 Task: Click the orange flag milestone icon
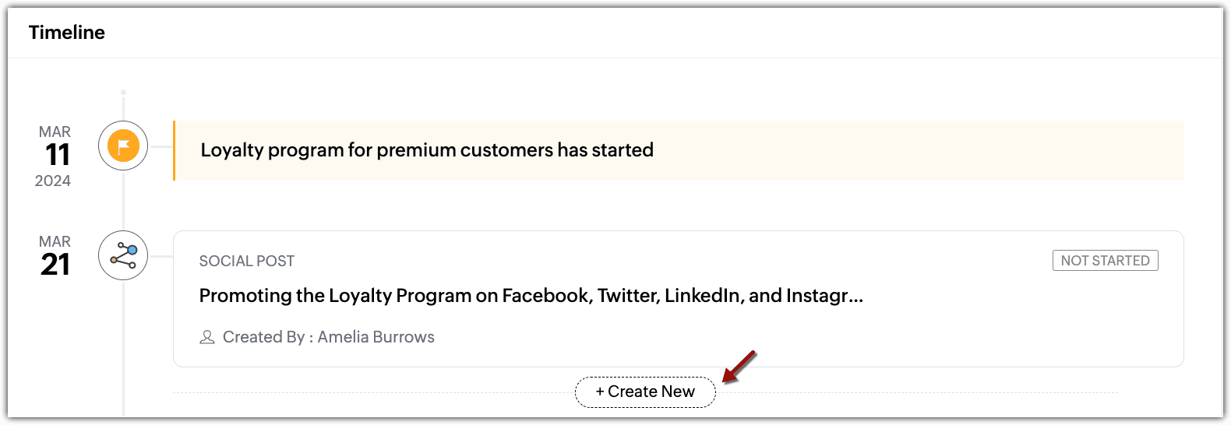coord(123,146)
